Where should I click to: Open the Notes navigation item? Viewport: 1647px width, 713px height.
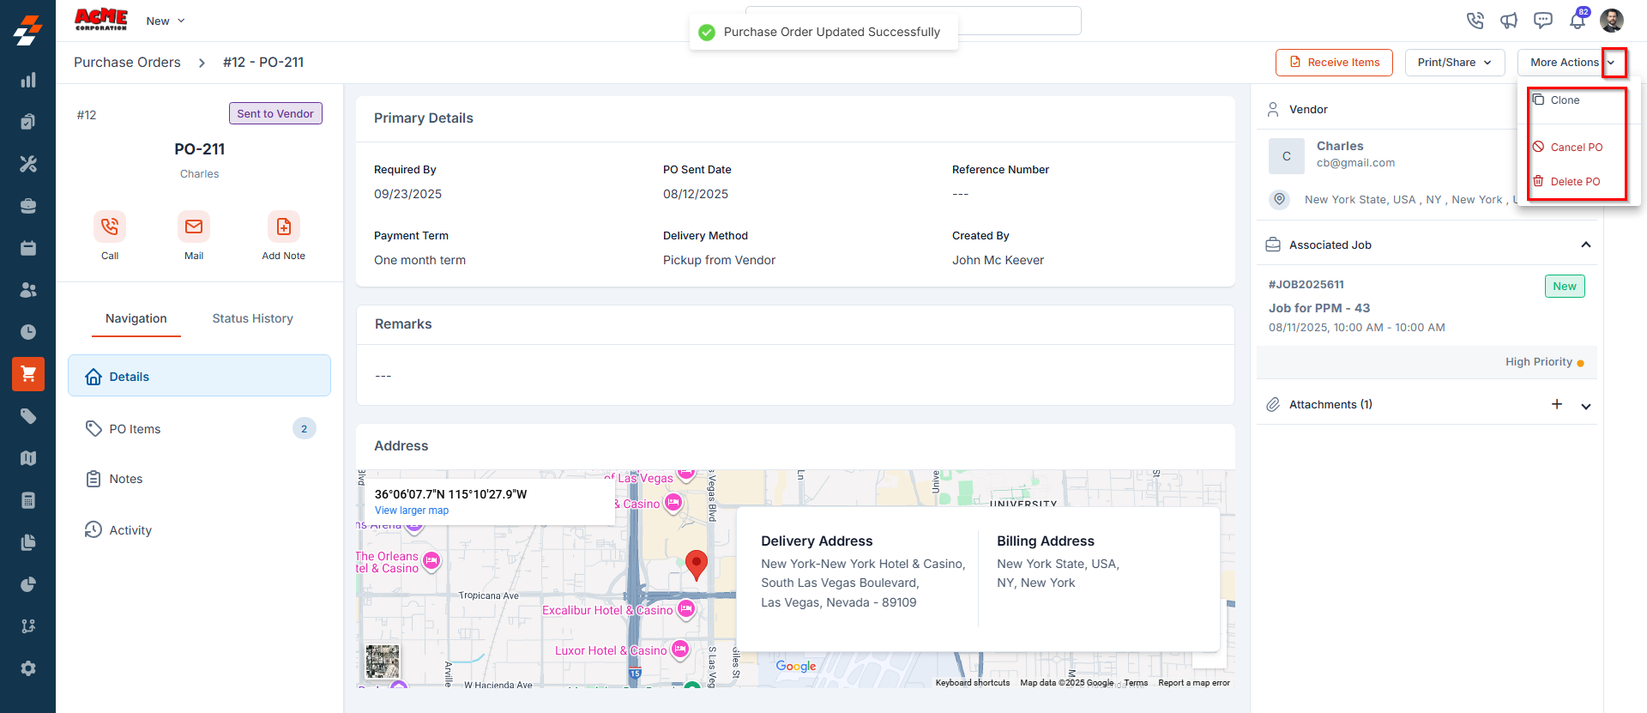199,479
